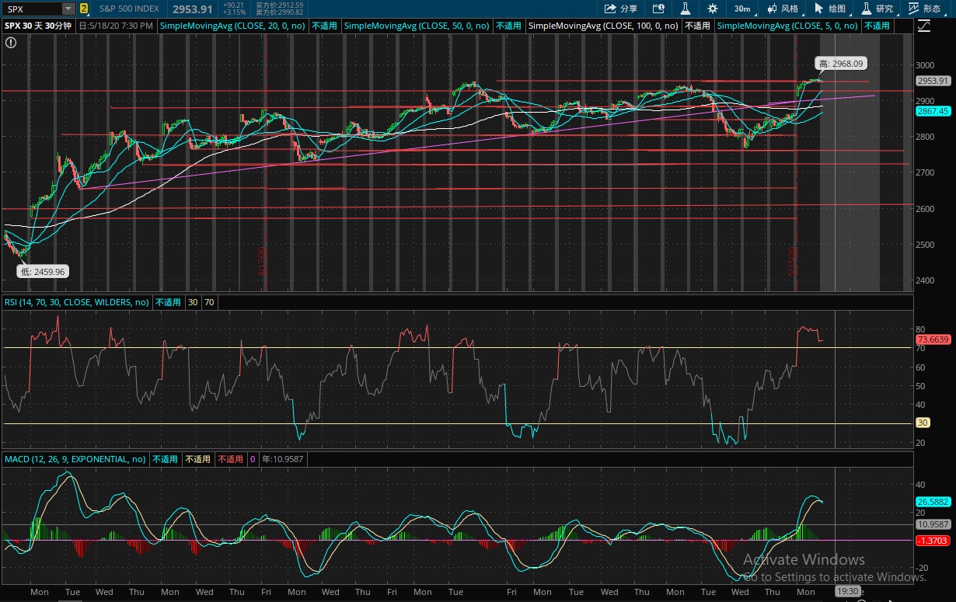Click the SimpleMovingAvg (CLOSE, 20) study label
This screenshot has height=602, width=956.
[x=232, y=26]
